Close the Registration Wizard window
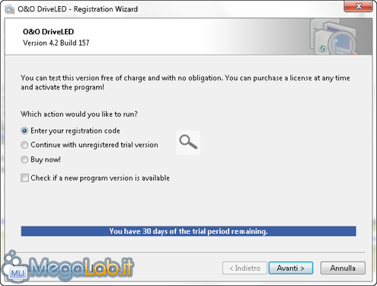The width and height of the screenshot is (377, 286). [x=358, y=6]
